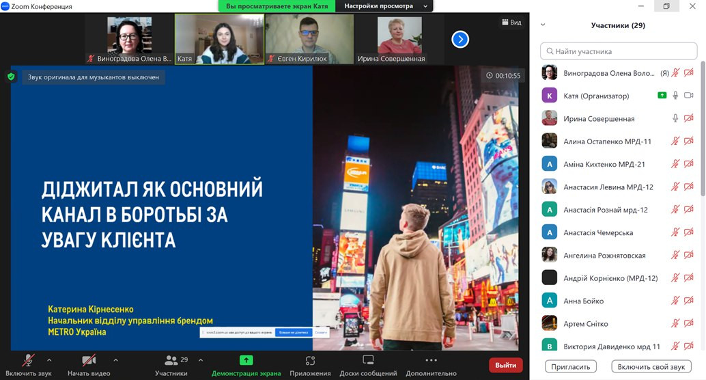
Task: Click Катя (Организатор) microphone icon
Action: [675, 95]
